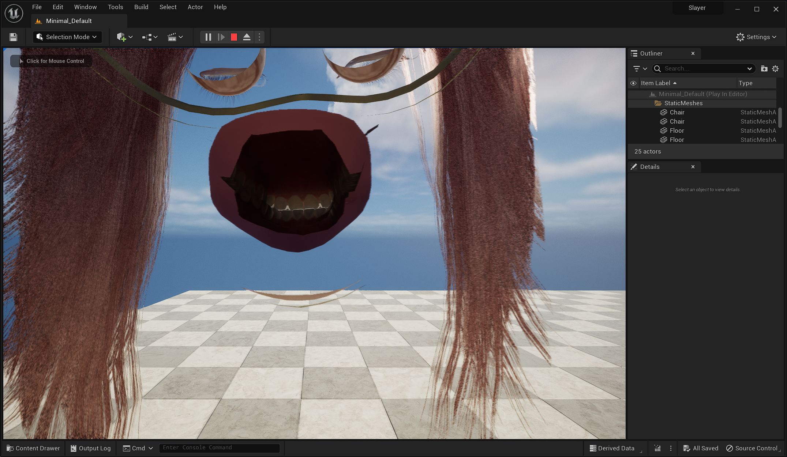787x457 pixels.
Task: Click the console command input field
Action: click(220, 448)
